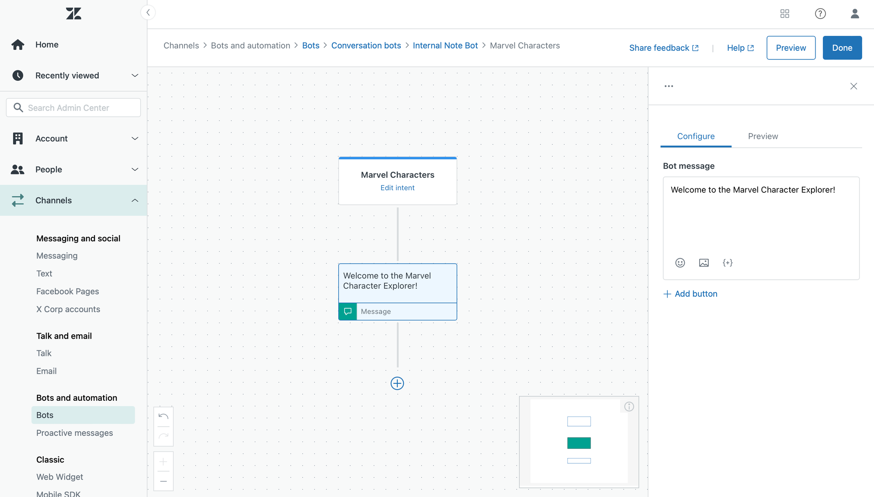
Task: Click the undo arrow on the canvas
Action: click(x=163, y=416)
